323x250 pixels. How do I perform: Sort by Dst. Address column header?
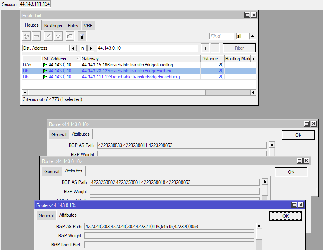click(x=61, y=59)
